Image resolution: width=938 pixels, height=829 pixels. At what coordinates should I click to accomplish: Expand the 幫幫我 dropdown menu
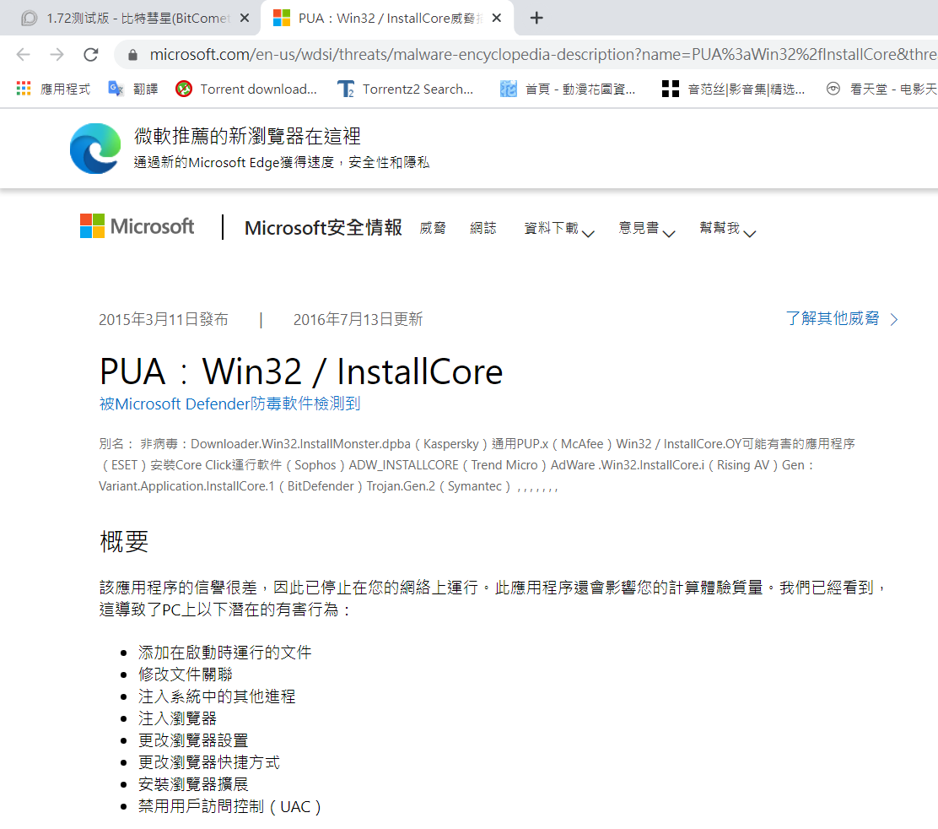[727, 229]
